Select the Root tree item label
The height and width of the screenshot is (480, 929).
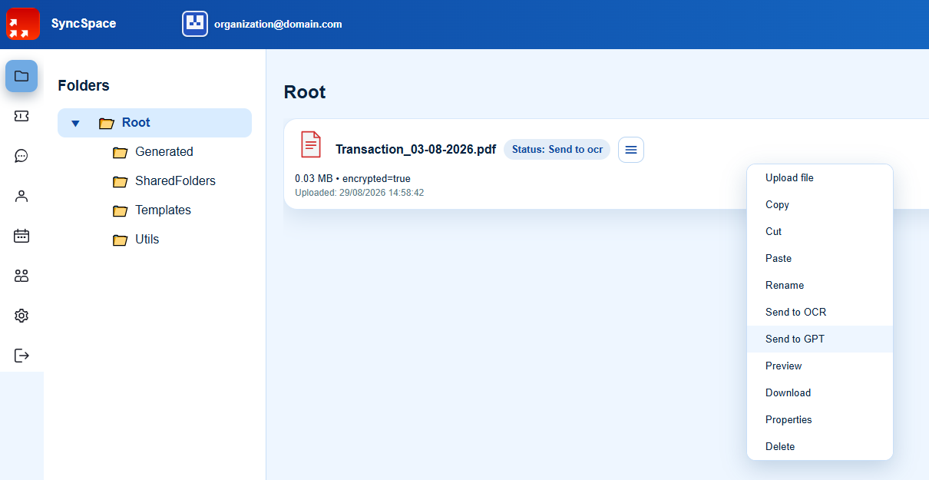coord(136,123)
